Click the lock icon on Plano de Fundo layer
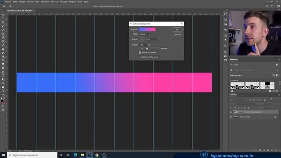Screen dimensions: 281x158 (275, 117)
